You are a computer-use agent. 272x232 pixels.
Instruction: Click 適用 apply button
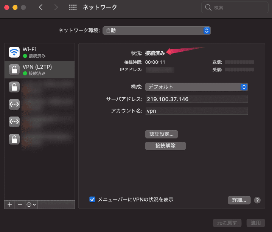[x=256, y=223]
